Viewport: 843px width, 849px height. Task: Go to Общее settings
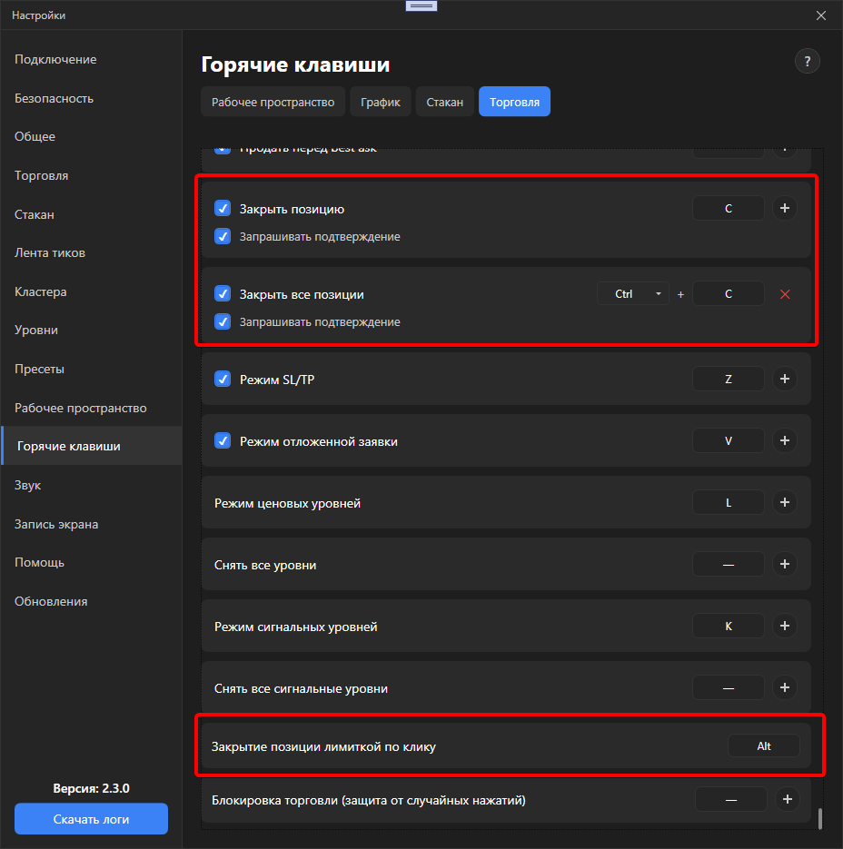click(x=91, y=136)
